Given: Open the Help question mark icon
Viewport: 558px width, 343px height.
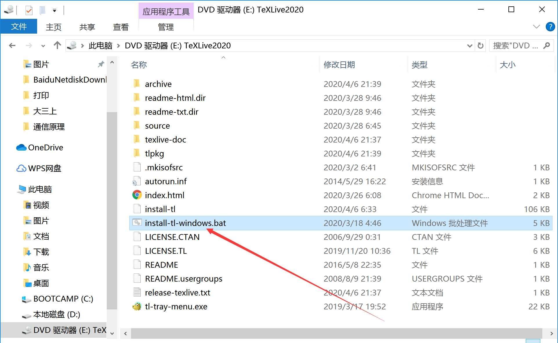Looking at the screenshot, I should 550,27.
